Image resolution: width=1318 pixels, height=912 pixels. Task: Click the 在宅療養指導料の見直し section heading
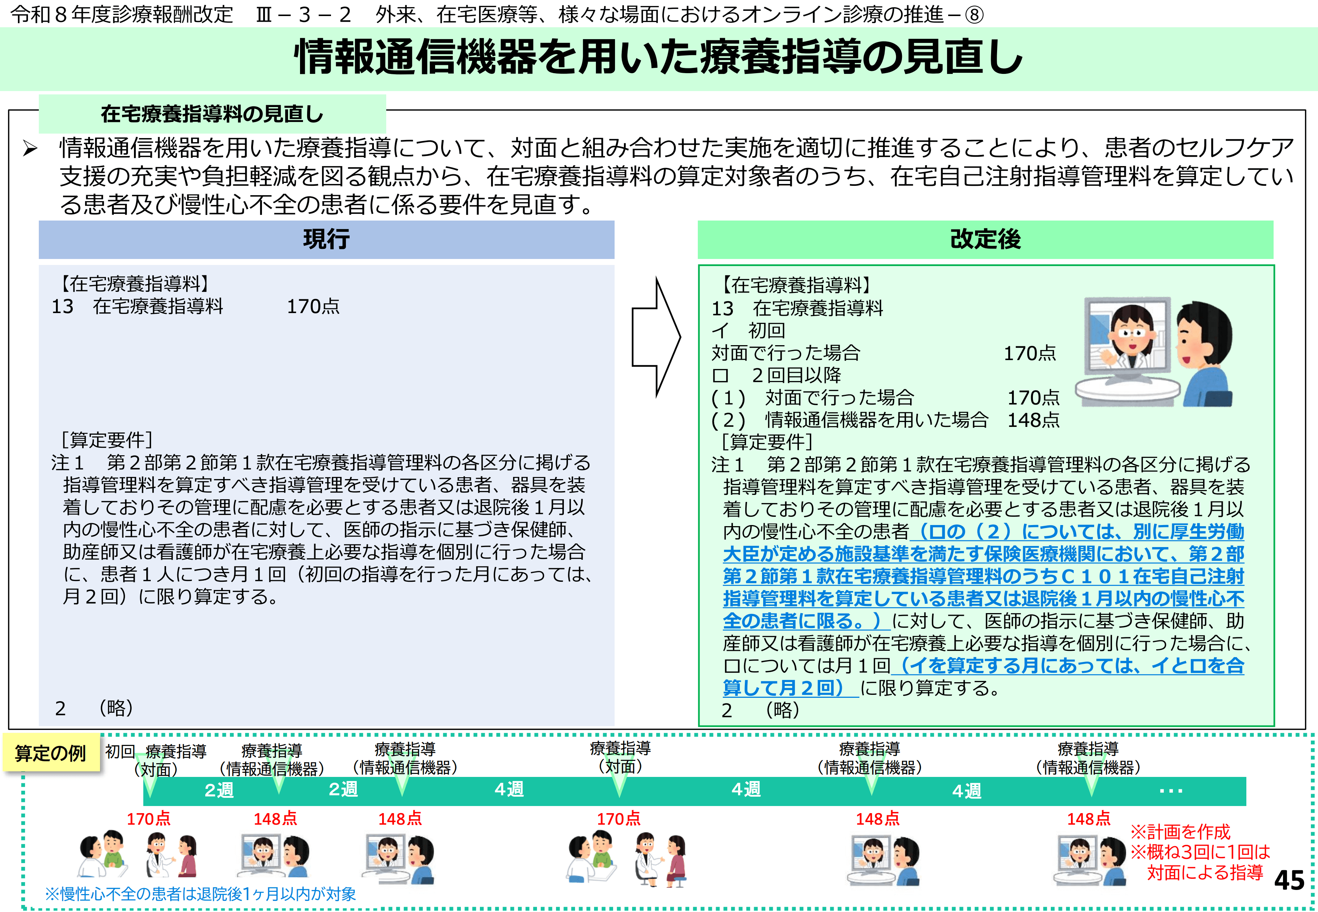pos(212,114)
